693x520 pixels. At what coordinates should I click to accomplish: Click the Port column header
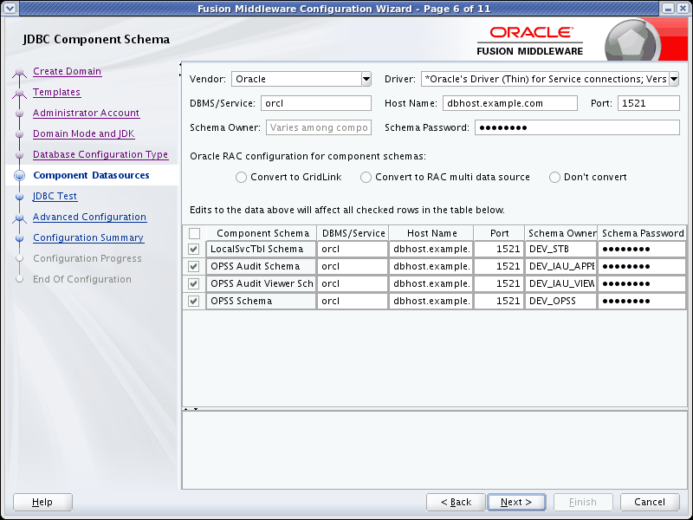499,233
